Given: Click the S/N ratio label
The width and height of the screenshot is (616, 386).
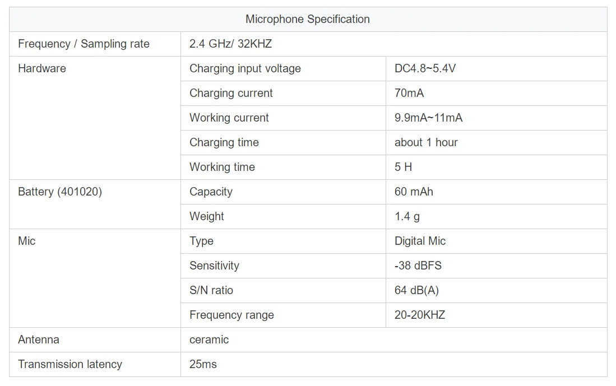Looking at the screenshot, I should [211, 290].
